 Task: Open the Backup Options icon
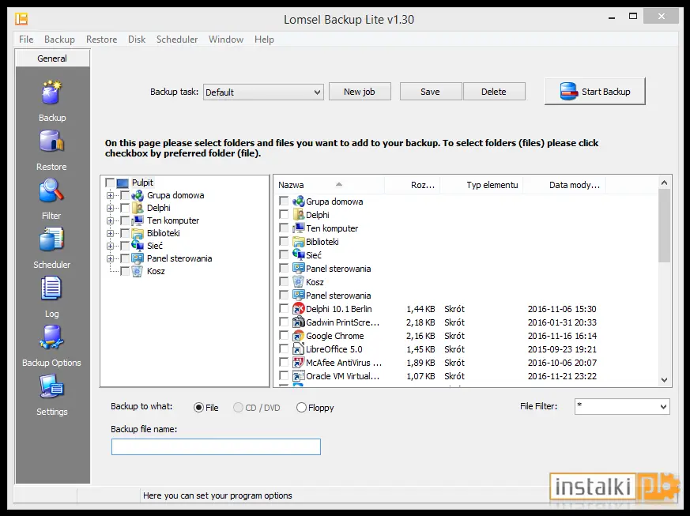(52, 337)
